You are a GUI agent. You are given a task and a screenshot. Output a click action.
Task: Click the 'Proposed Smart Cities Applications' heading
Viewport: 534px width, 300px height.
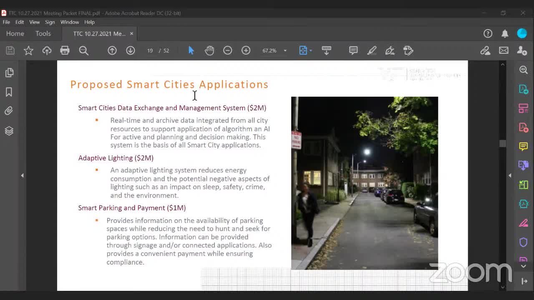click(x=169, y=84)
